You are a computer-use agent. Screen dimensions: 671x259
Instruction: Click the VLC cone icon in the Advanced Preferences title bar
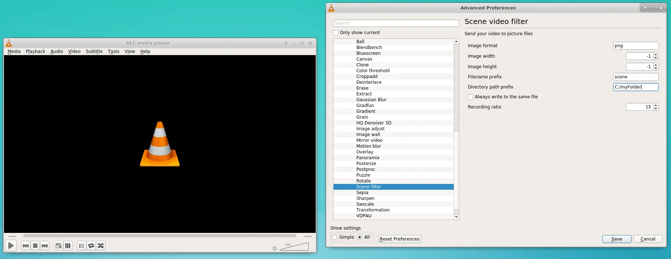331,8
